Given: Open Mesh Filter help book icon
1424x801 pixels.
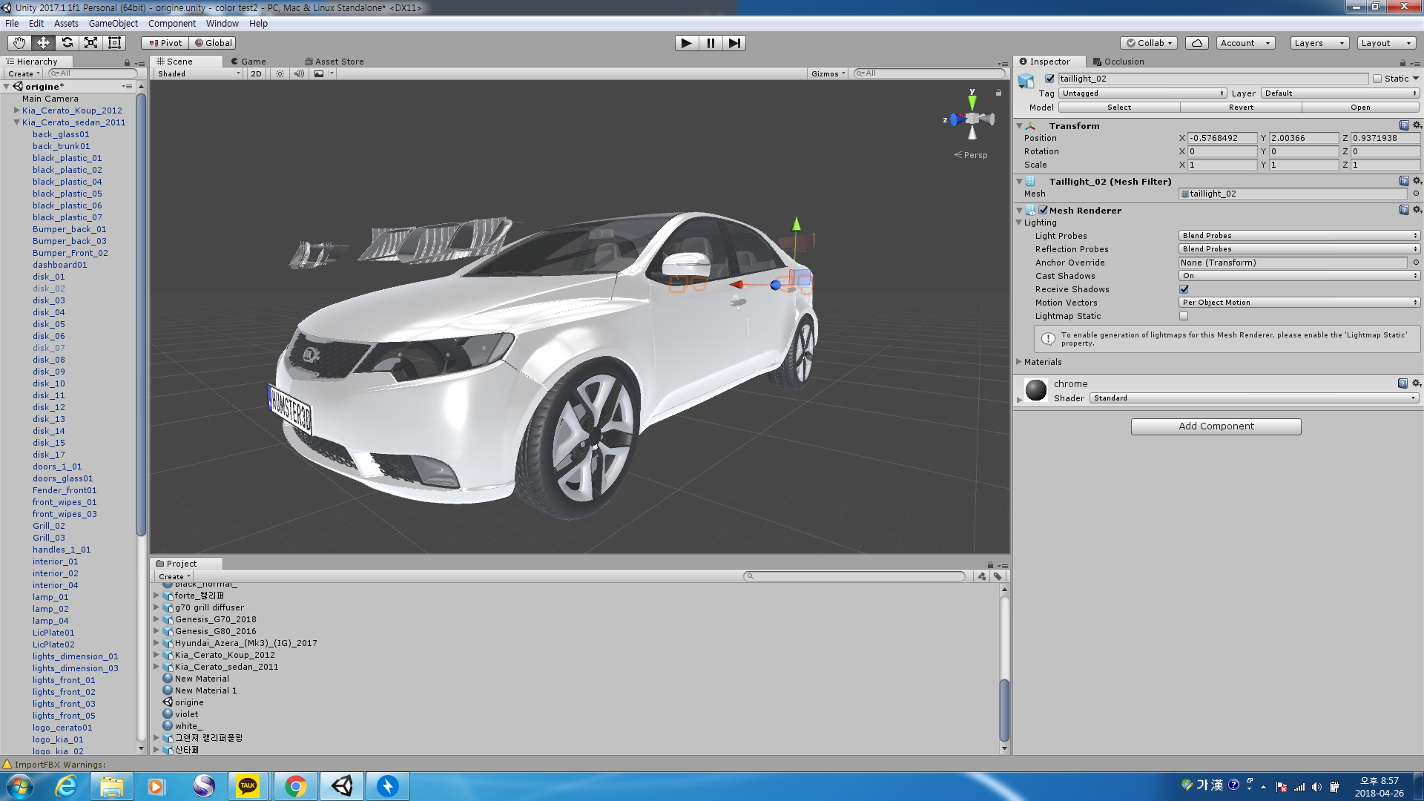Looking at the screenshot, I should [x=1404, y=182].
